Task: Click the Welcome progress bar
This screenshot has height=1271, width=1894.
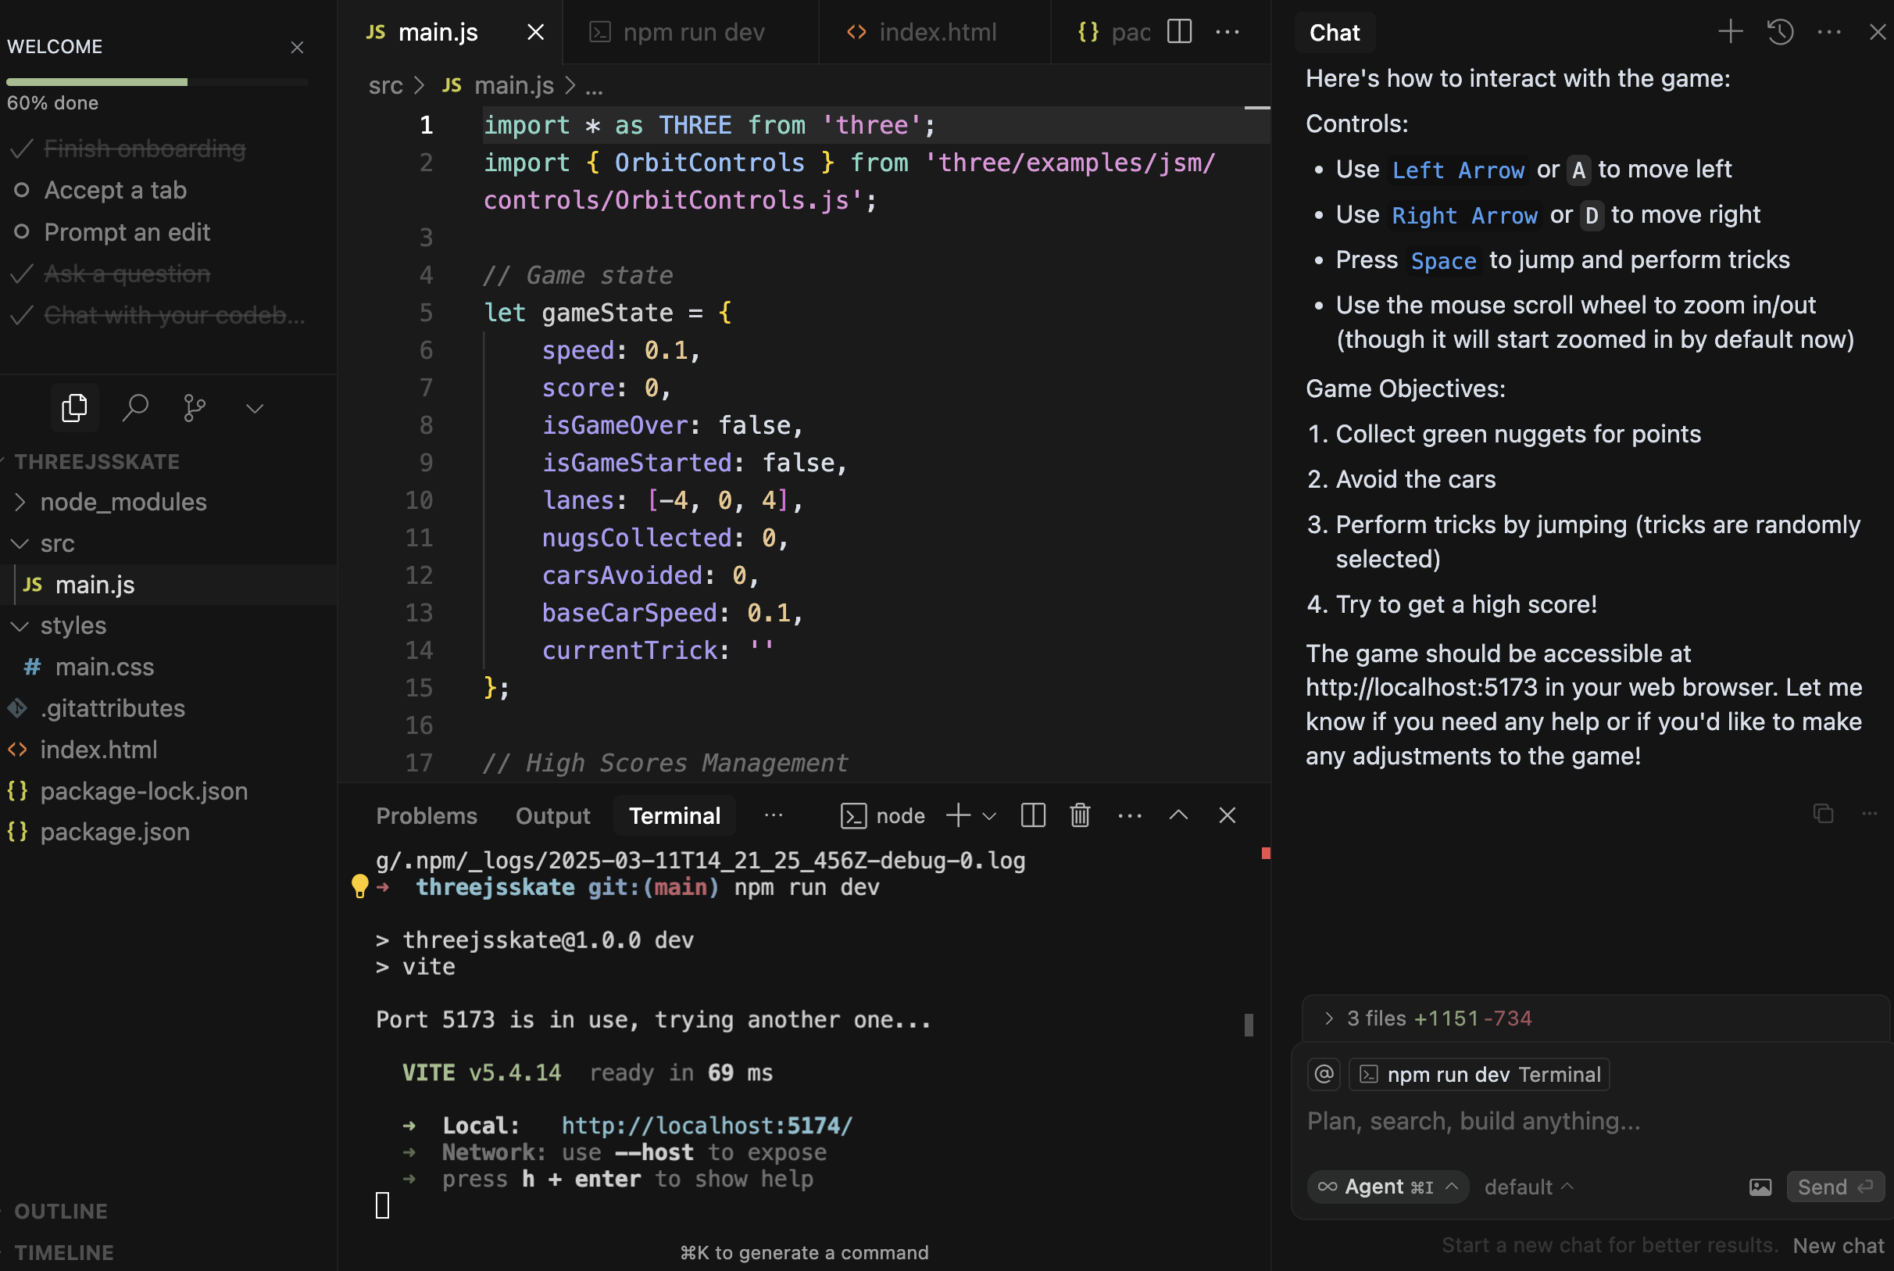Action: (x=157, y=82)
